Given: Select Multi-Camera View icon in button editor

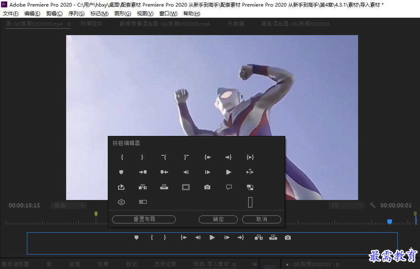Looking at the screenshot, I should pos(143,202).
